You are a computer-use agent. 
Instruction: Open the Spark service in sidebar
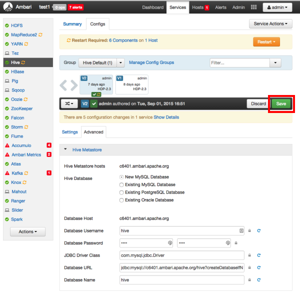(x=16, y=219)
